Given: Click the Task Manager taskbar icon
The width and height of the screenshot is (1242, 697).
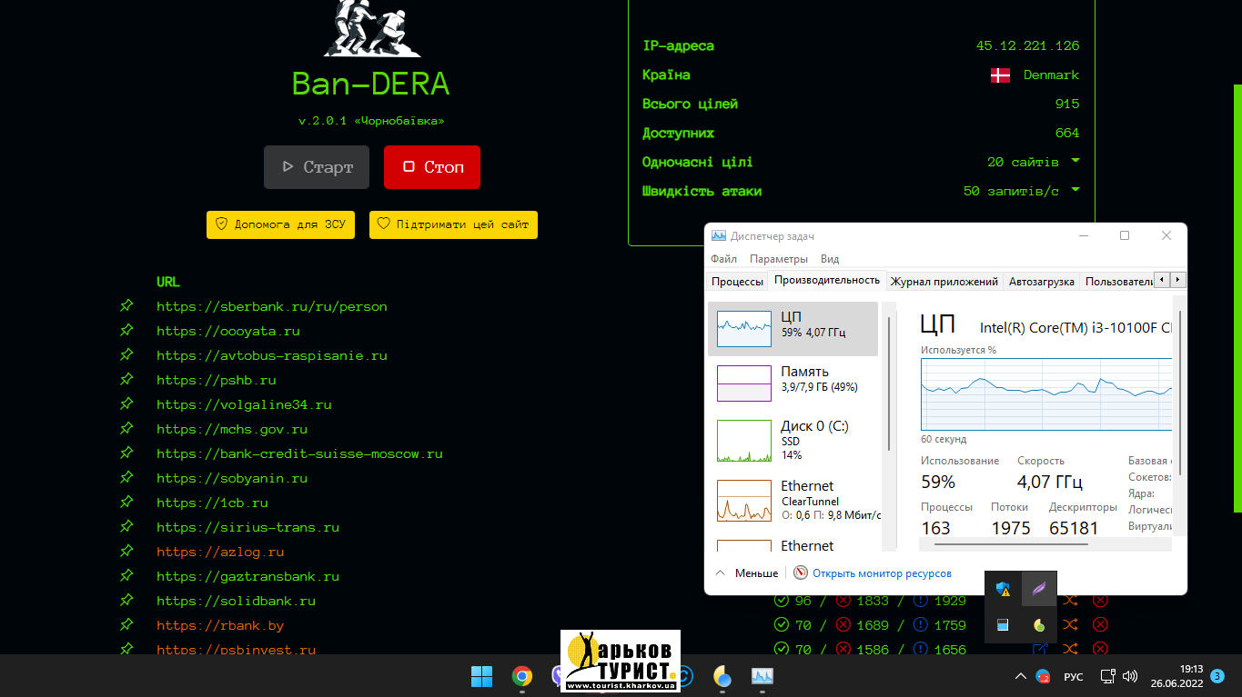Looking at the screenshot, I should tap(762, 676).
